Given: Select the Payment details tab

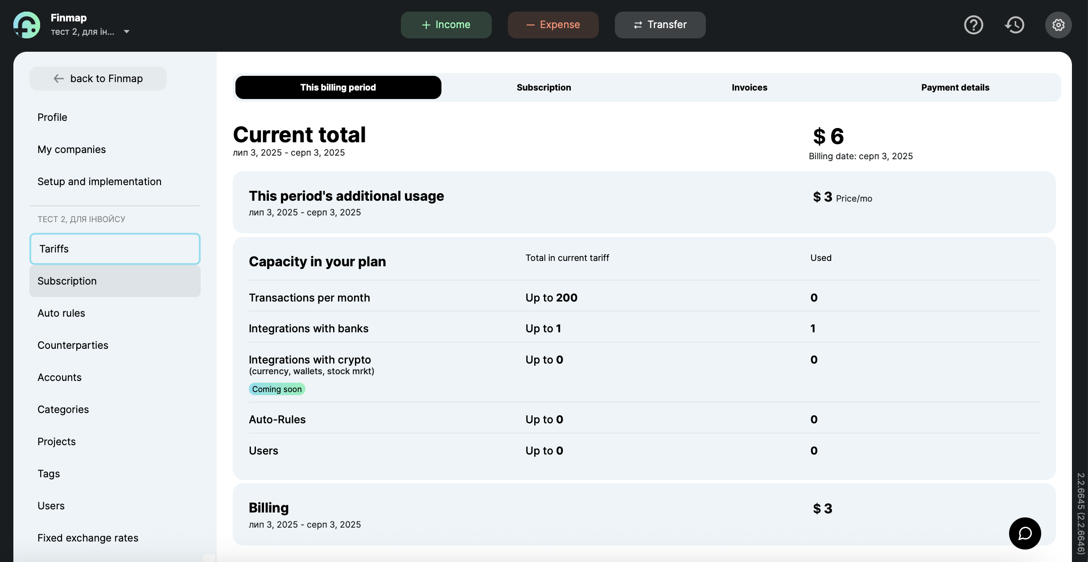Looking at the screenshot, I should click(955, 87).
